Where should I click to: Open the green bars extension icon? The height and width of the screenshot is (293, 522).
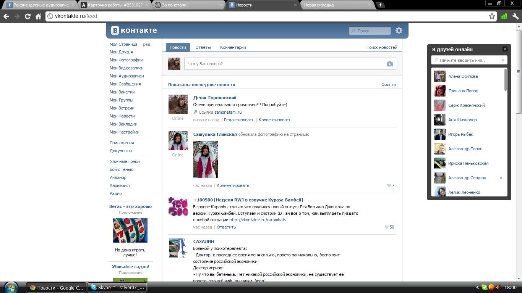[x=504, y=16]
